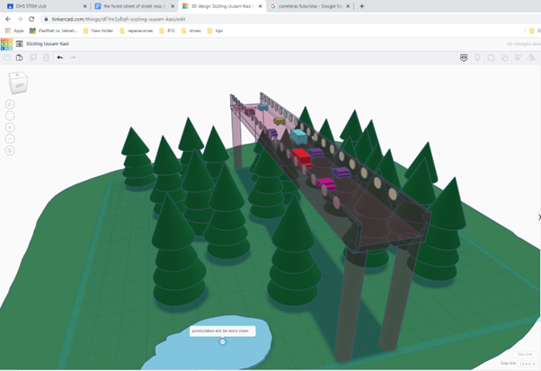541x371 pixels.
Task: Open the shoes bookmark folder
Action: [x=191, y=31]
